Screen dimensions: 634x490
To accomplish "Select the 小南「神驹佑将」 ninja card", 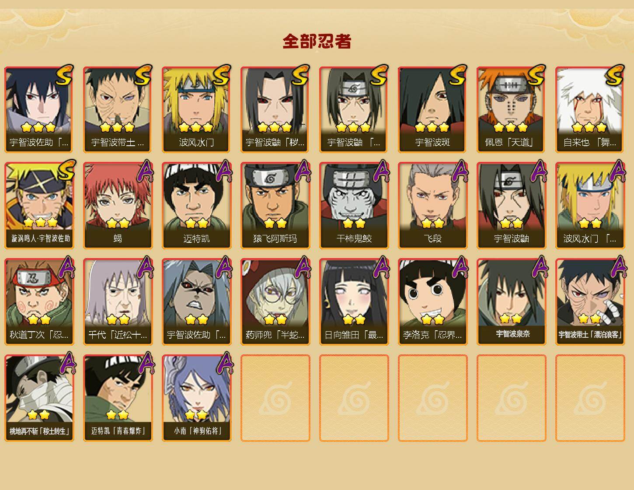I will click(x=196, y=398).
